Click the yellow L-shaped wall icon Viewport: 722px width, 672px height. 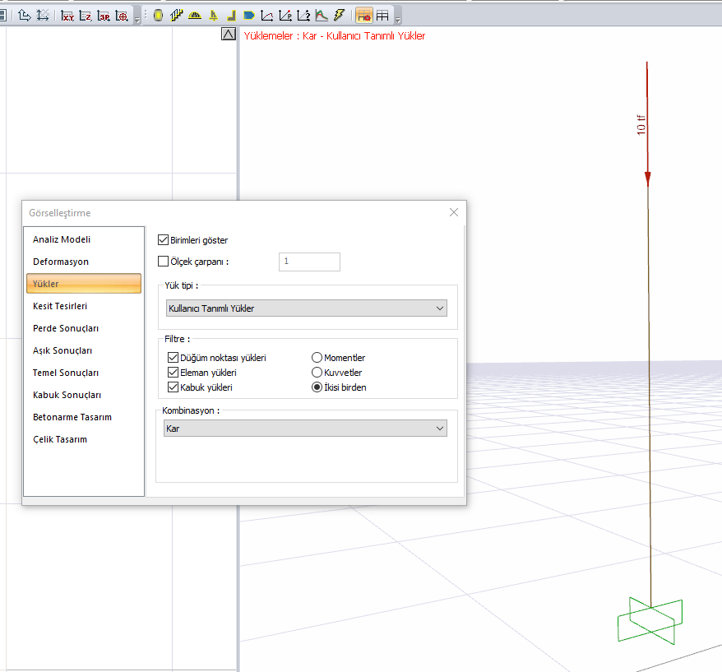click(231, 16)
